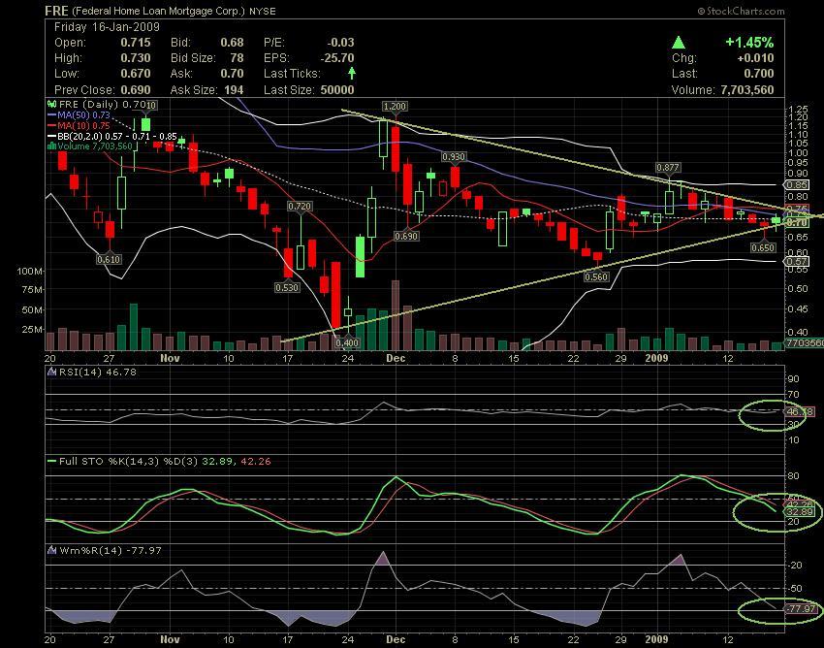Click the green up triangle beside +1.45%

point(679,43)
